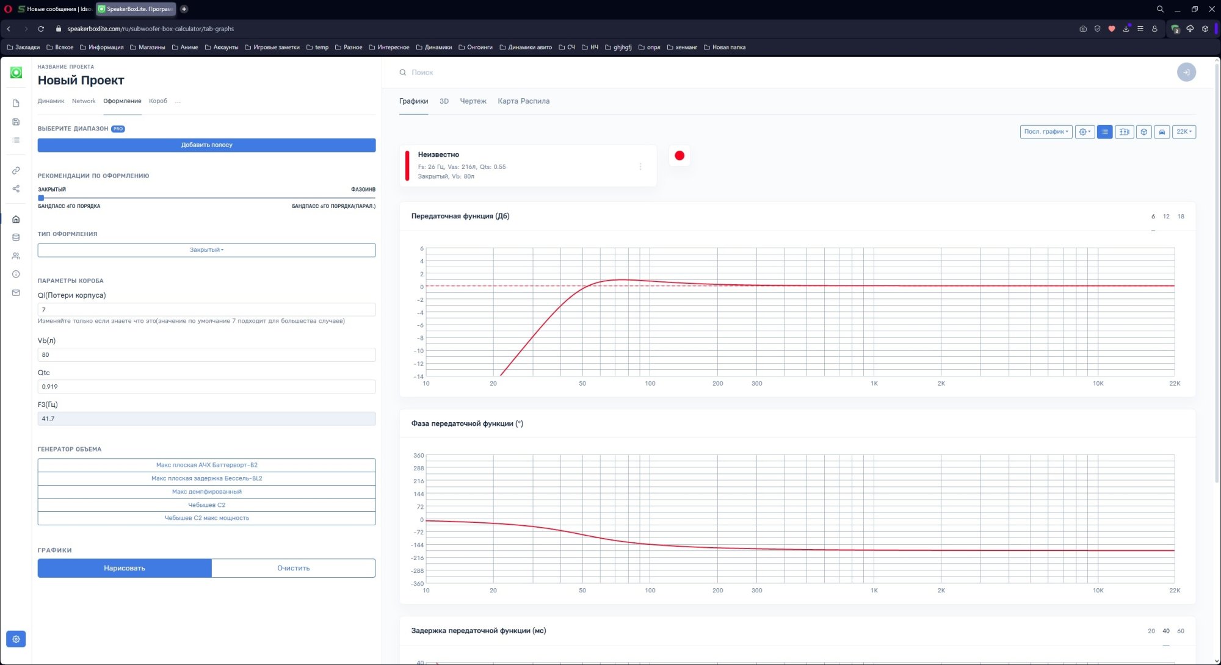1221x665 pixels.
Task: Click the 3D cube toolbar icon
Action: (1143, 132)
